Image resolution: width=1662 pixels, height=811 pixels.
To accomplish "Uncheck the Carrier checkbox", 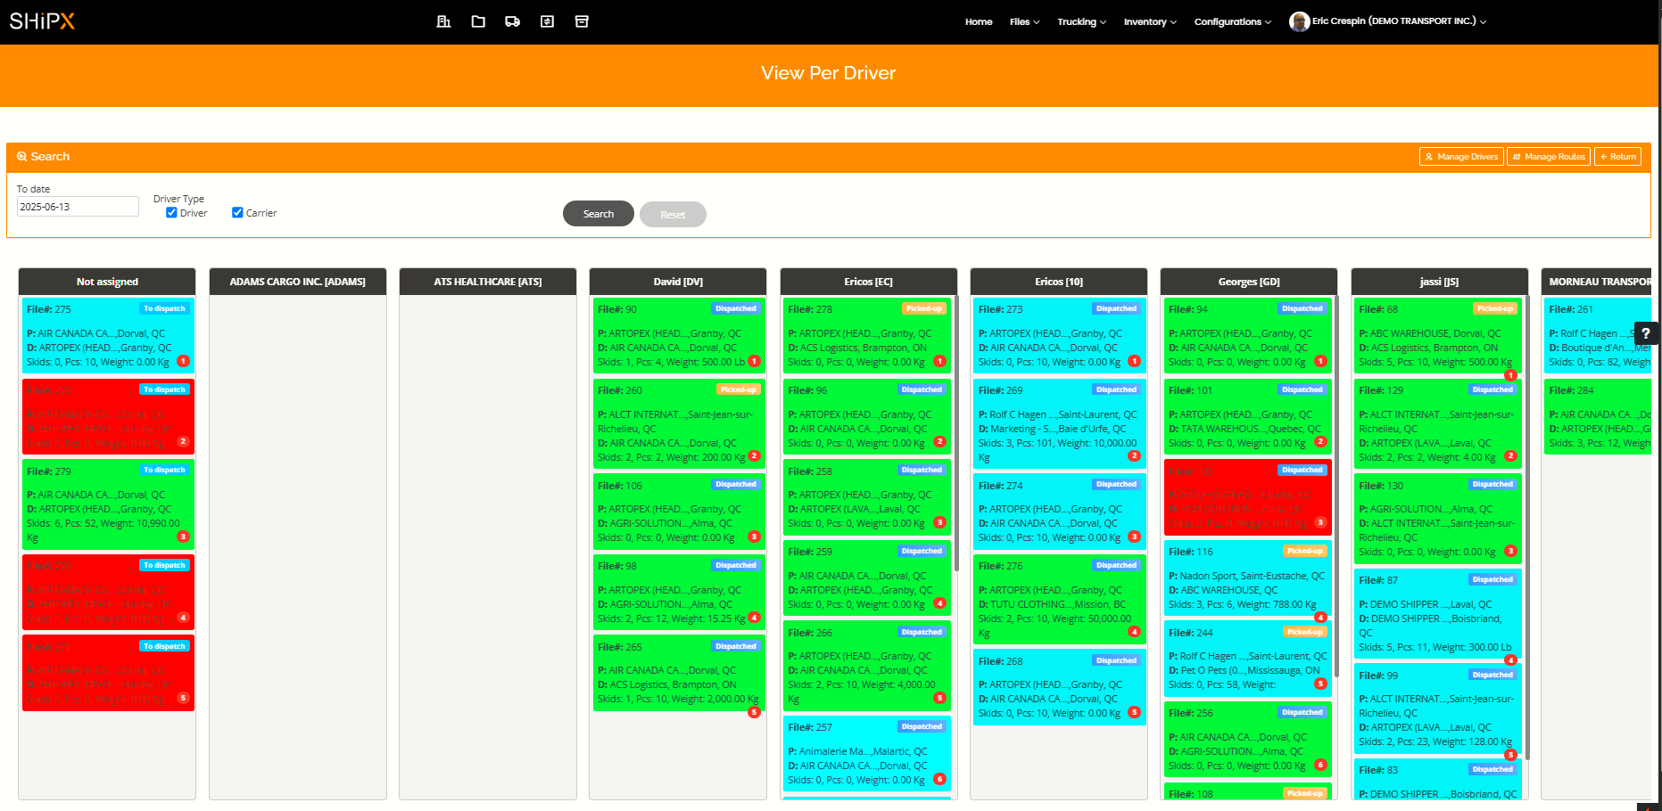I will pos(237,213).
